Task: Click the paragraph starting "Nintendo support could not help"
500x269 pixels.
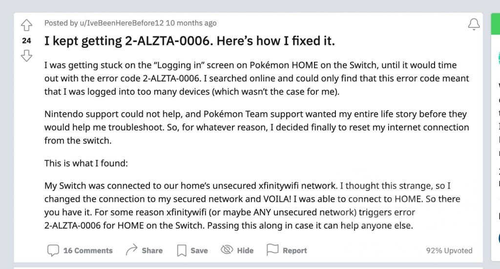Action: [x=255, y=127]
